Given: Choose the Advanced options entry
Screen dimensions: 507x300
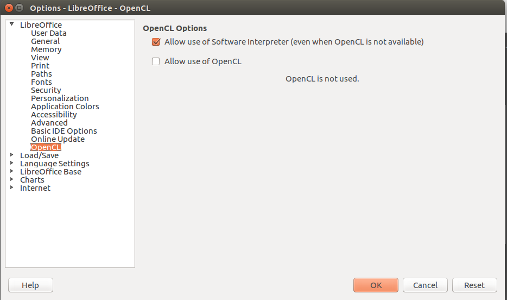Looking at the screenshot, I should 49,123.
